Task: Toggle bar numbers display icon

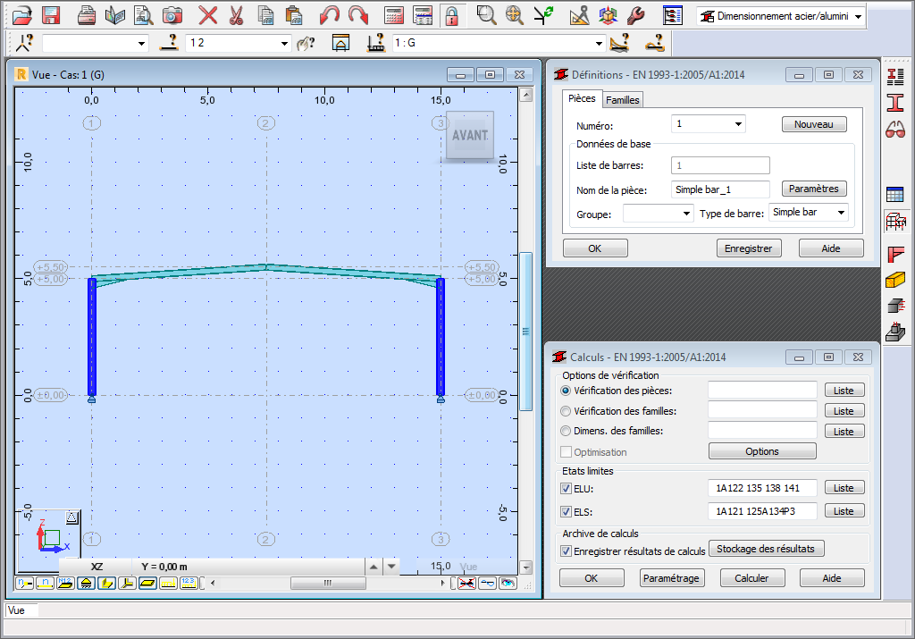Action: (x=45, y=583)
